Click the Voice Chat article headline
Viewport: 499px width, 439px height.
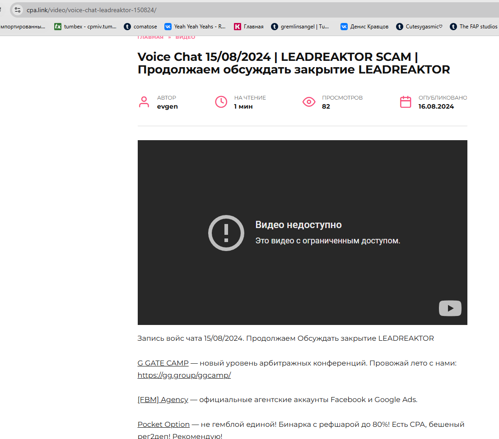(x=294, y=63)
